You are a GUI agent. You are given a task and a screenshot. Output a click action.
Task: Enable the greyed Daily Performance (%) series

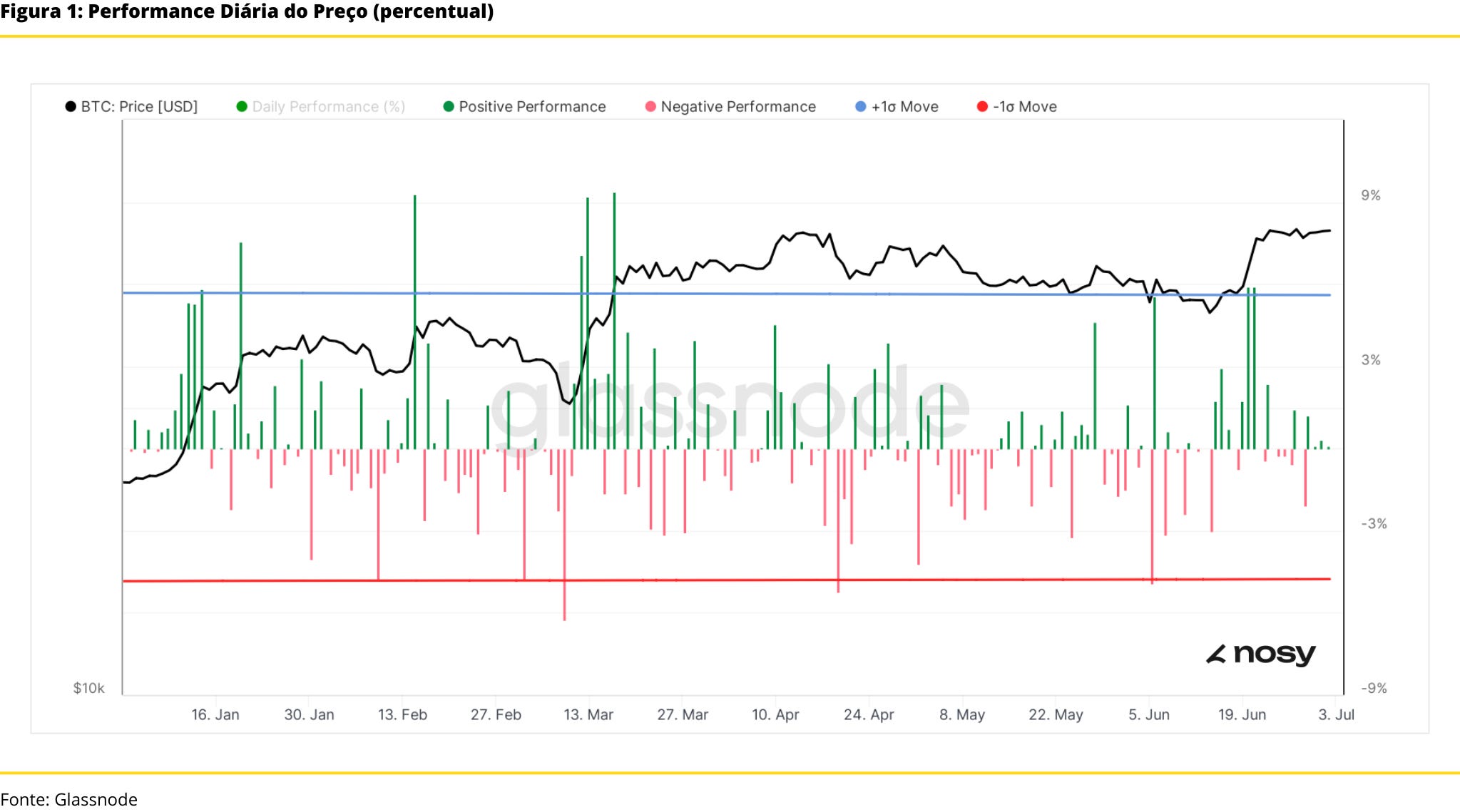pyautogui.click(x=328, y=107)
